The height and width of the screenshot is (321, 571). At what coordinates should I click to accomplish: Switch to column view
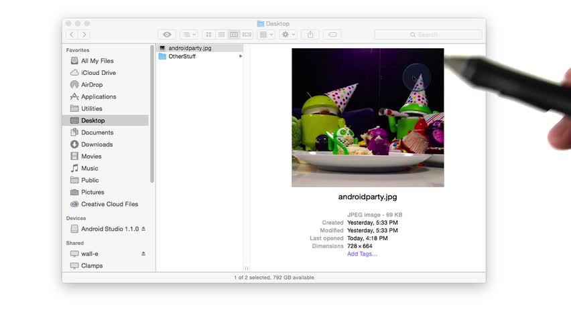(234, 35)
